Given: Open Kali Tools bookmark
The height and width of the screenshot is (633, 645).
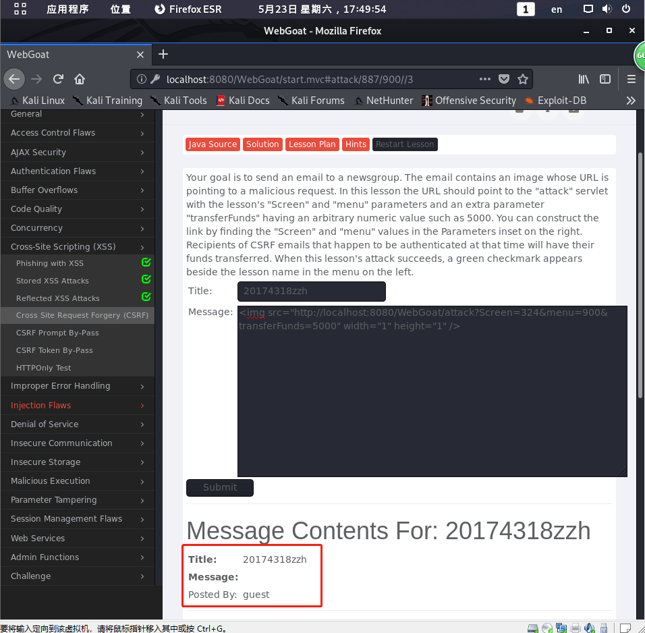Looking at the screenshot, I should (179, 101).
